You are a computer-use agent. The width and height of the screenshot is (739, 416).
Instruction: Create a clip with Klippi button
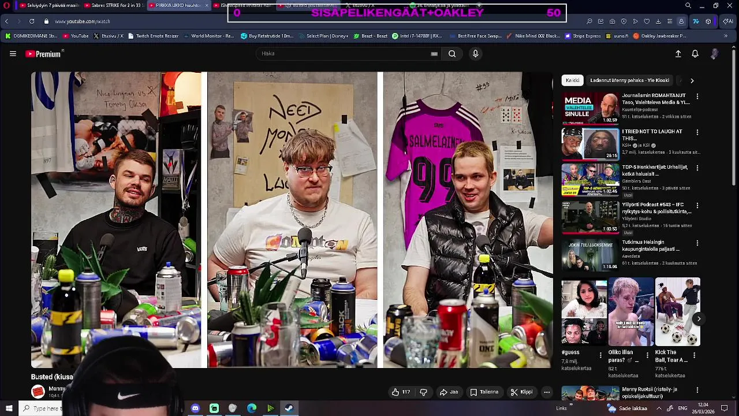click(521, 392)
